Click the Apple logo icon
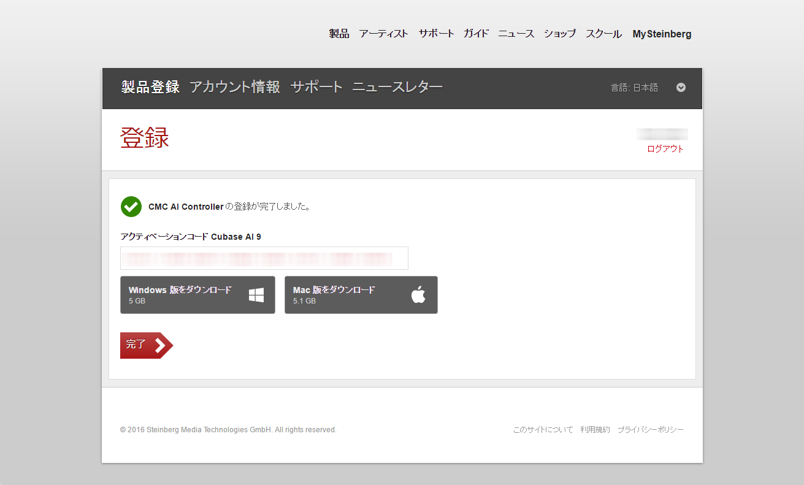Viewport: 804px width, 485px height. coord(418,295)
